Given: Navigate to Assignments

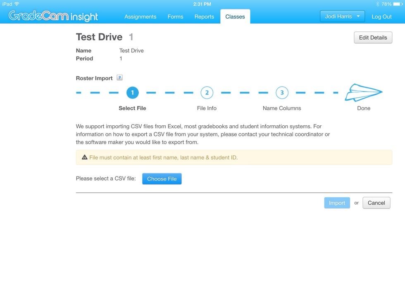Looking at the screenshot, I should tap(141, 16).
